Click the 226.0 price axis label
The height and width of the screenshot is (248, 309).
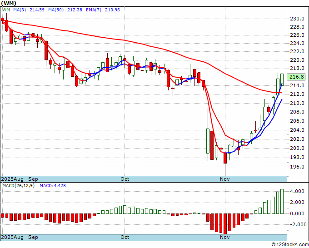click(297, 35)
